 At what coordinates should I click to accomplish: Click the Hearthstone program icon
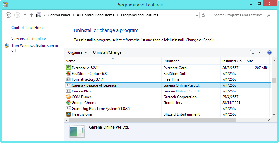(69, 114)
